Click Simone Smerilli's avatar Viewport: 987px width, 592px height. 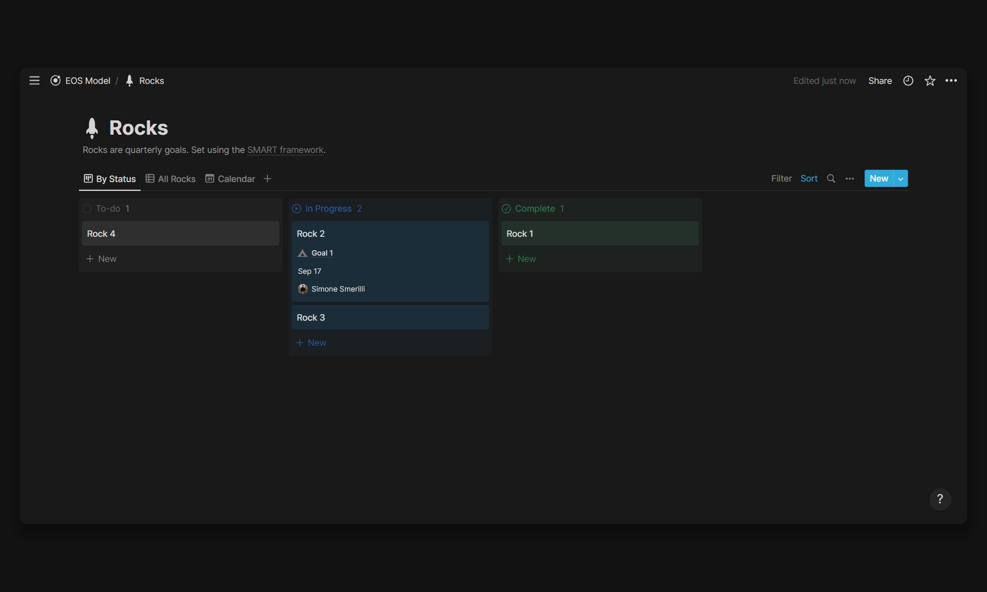[303, 289]
